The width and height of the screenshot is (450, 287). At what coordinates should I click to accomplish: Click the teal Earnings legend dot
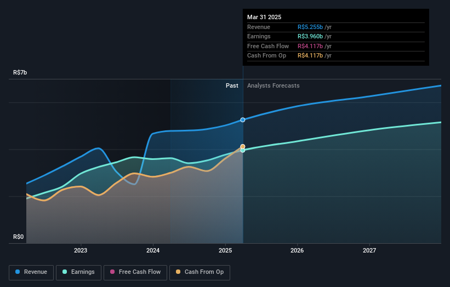tap(65, 272)
